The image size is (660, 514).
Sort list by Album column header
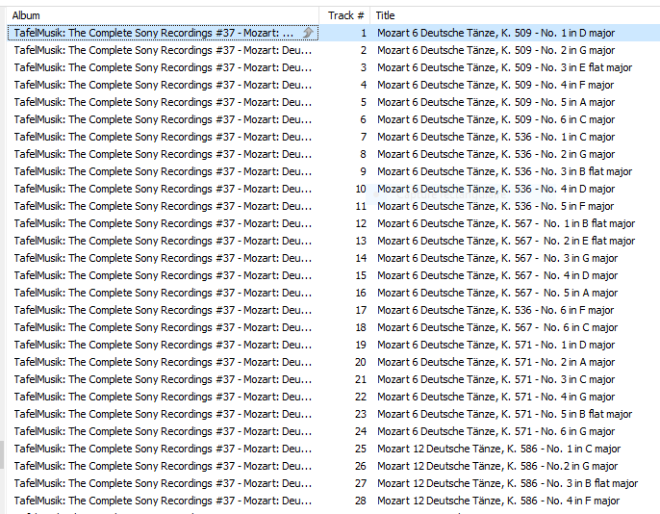163,15
